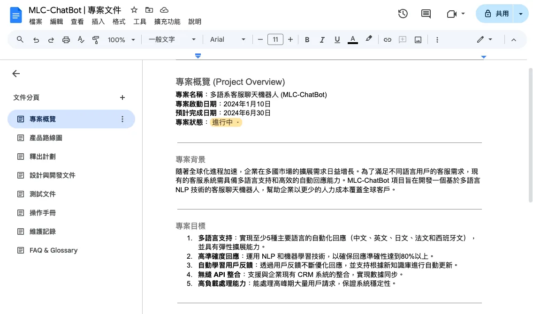The height and width of the screenshot is (314, 533).
Task: Print the document
Action: (66, 40)
